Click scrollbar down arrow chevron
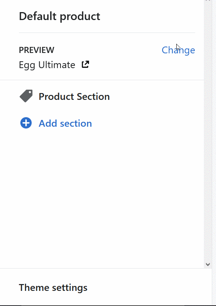The width and height of the screenshot is (216, 306). coord(208,264)
